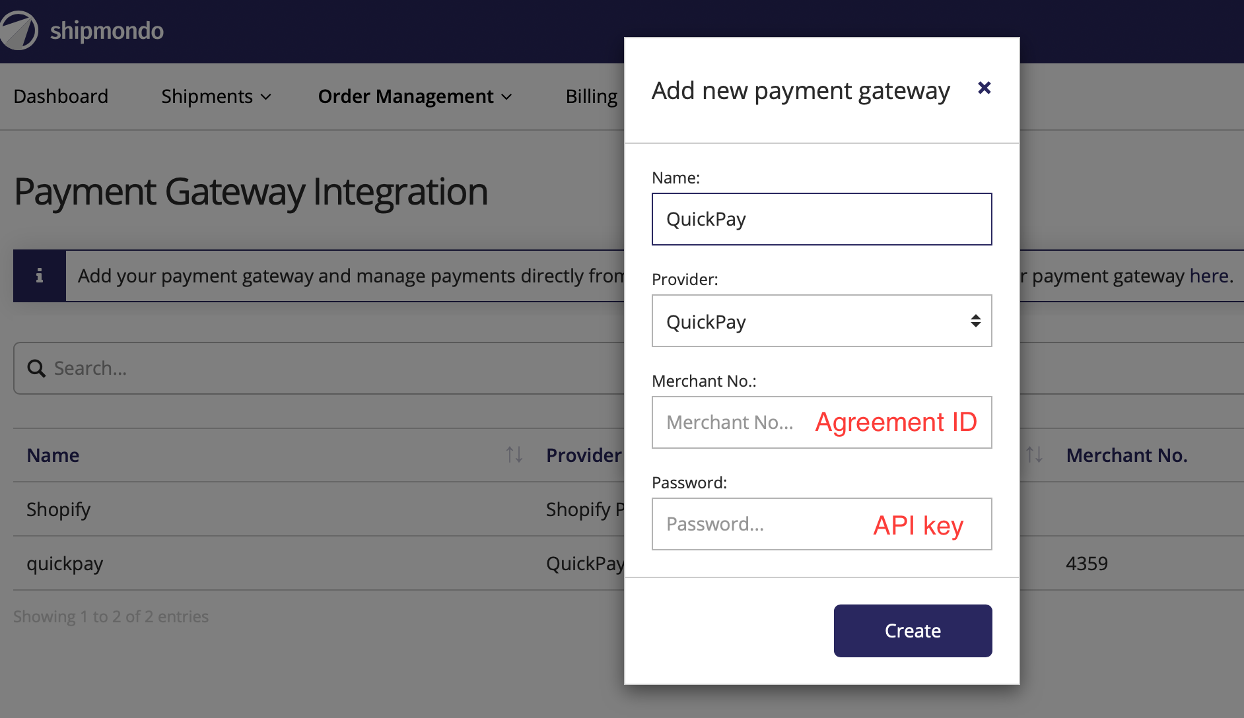This screenshot has width=1244, height=718.
Task: Open the Dashboard tab
Action: [x=61, y=96]
